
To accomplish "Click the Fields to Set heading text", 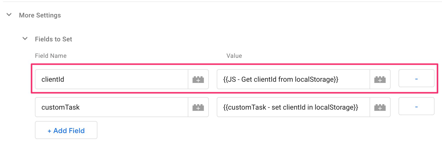I will coord(53,39).
